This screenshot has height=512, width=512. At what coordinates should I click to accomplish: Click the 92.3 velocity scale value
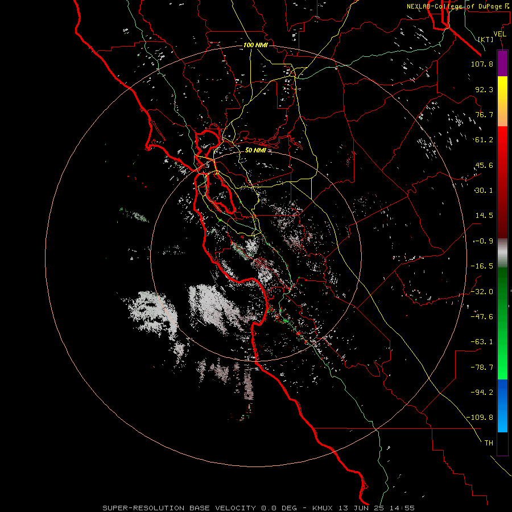484,89
